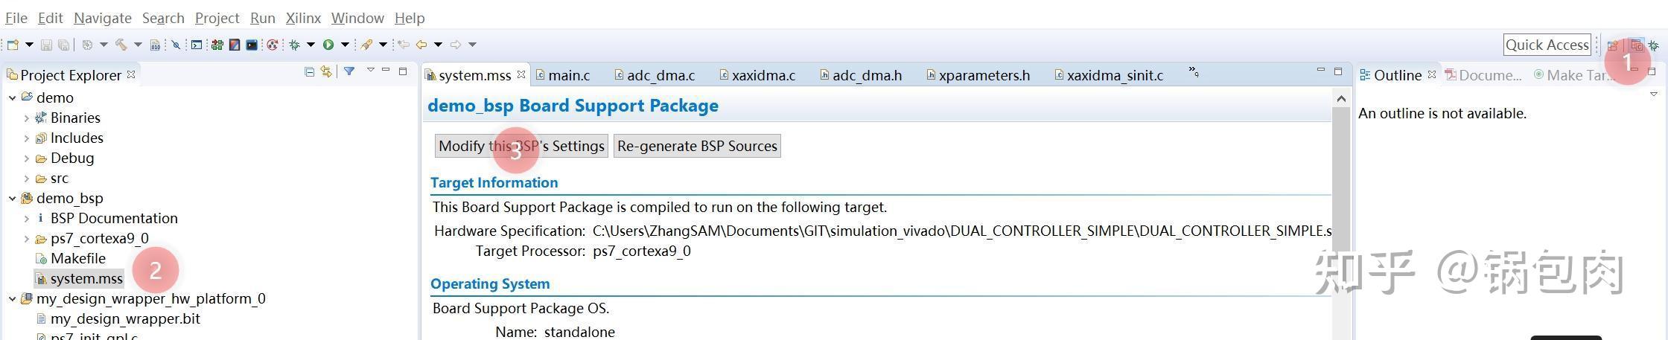Image resolution: width=1668 pixels, height=340 pixels.
Task: Click the New project wizard icon
Action: pos(13,45)
